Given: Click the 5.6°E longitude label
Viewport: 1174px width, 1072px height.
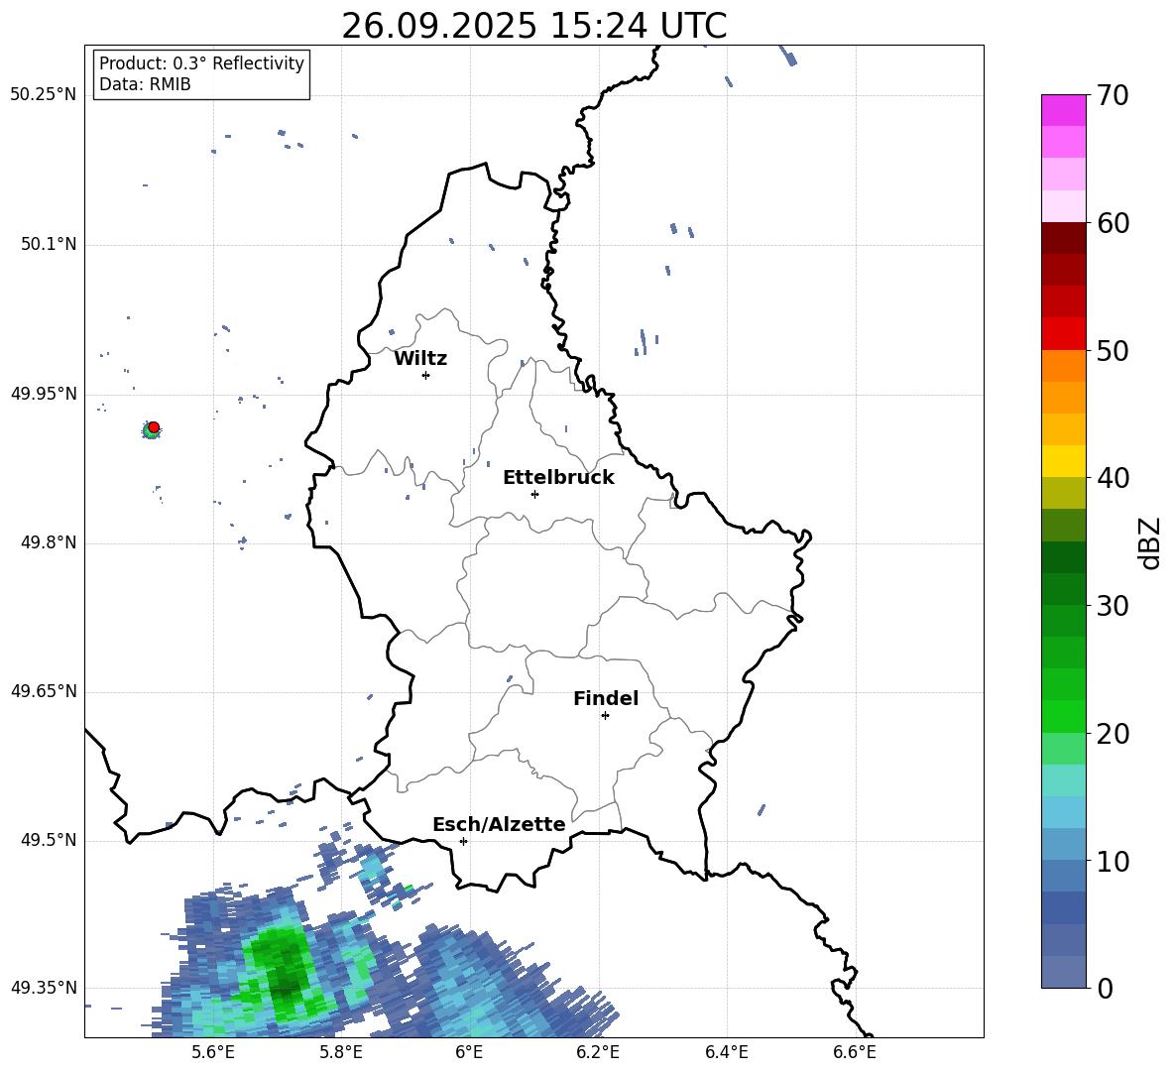Looking at the screenshot, I should pos(213,1052).
